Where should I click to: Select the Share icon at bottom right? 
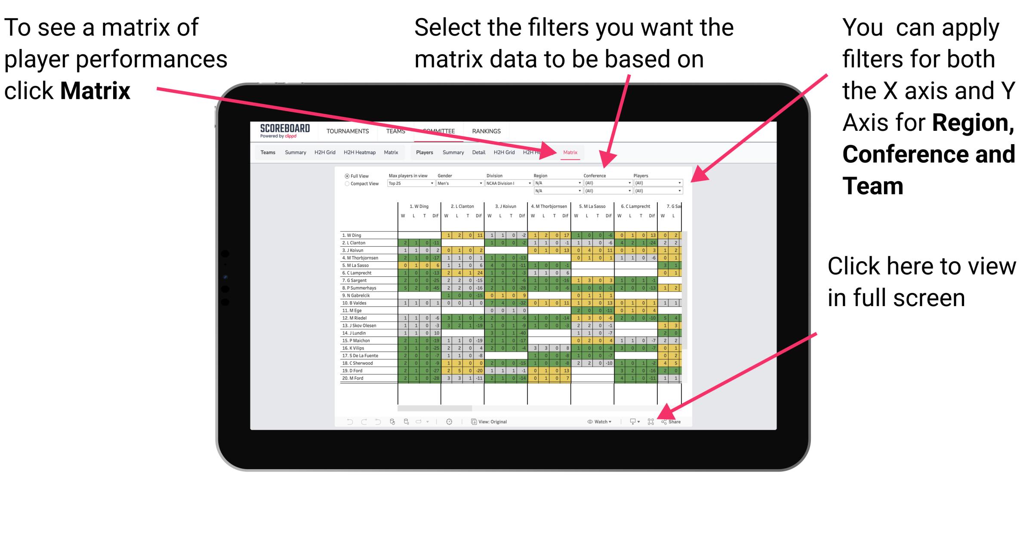[x=670, y=422]
